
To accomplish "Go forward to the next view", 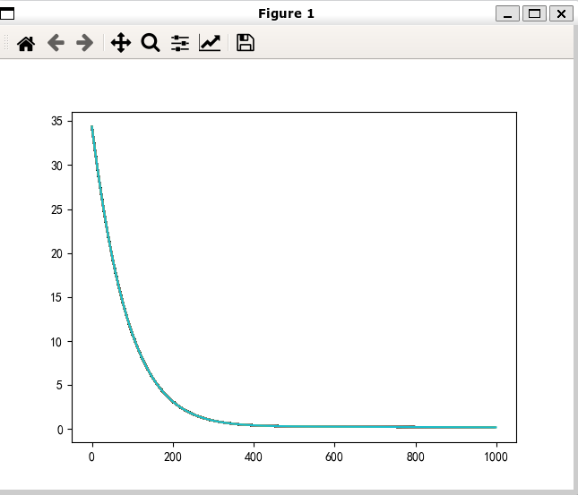I will click(x=85, y=43).
